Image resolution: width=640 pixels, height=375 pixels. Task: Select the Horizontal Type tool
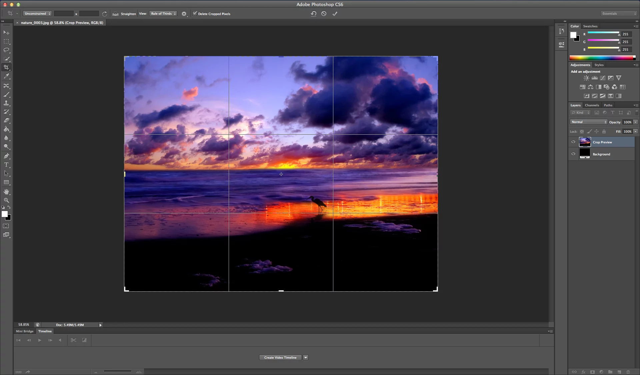point(7,164)
